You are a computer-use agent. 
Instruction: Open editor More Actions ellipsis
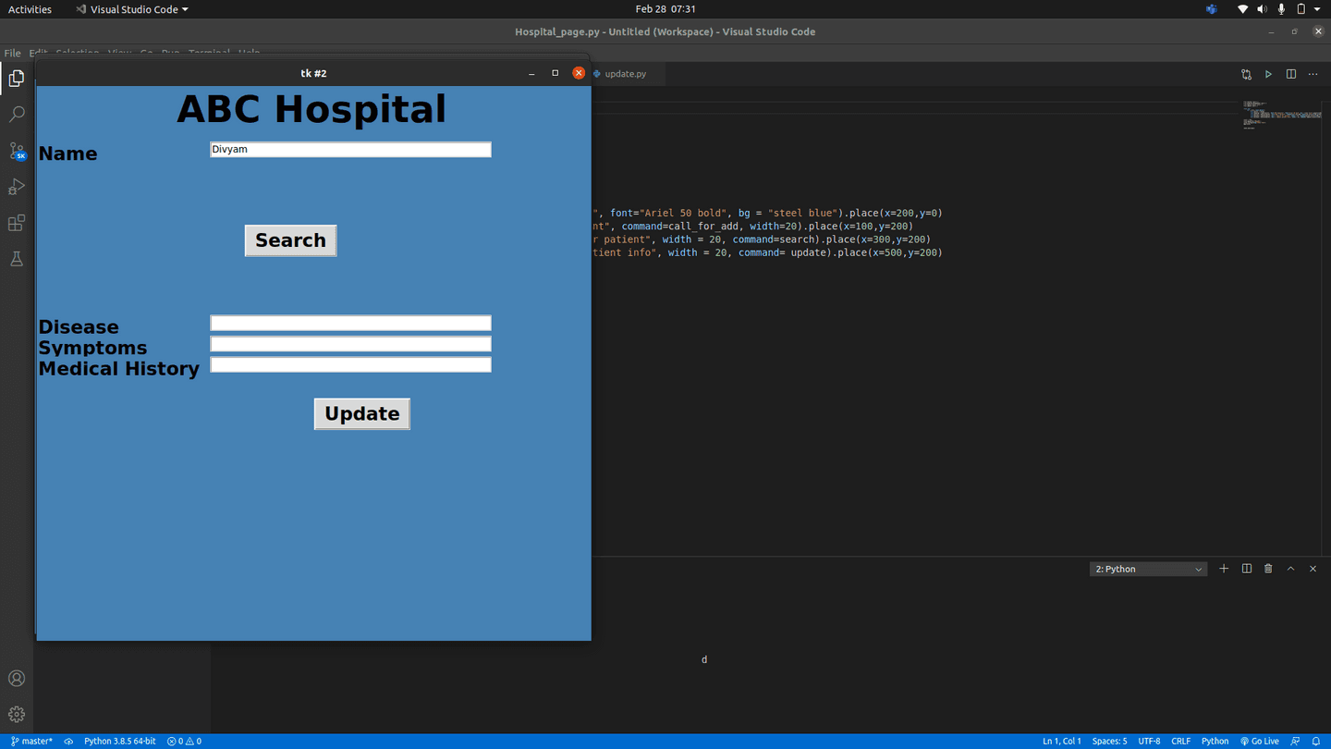(x=1313, y=74)
